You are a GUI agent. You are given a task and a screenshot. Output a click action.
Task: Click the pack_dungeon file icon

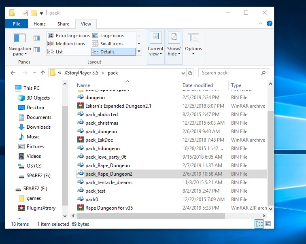pos(81,131)
